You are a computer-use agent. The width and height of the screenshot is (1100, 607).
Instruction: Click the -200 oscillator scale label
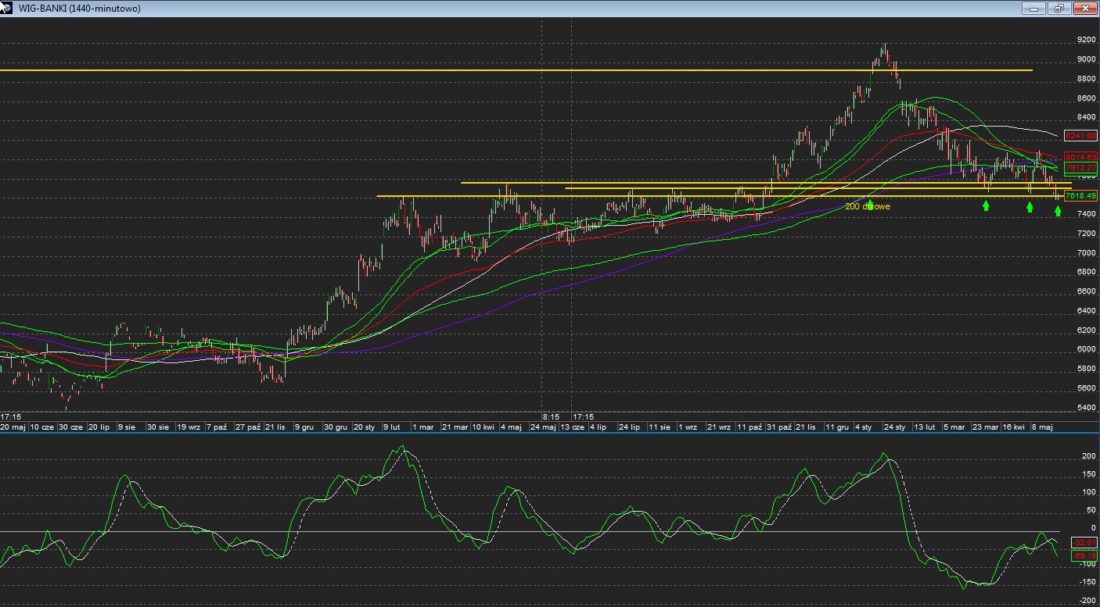(1087, 601)
